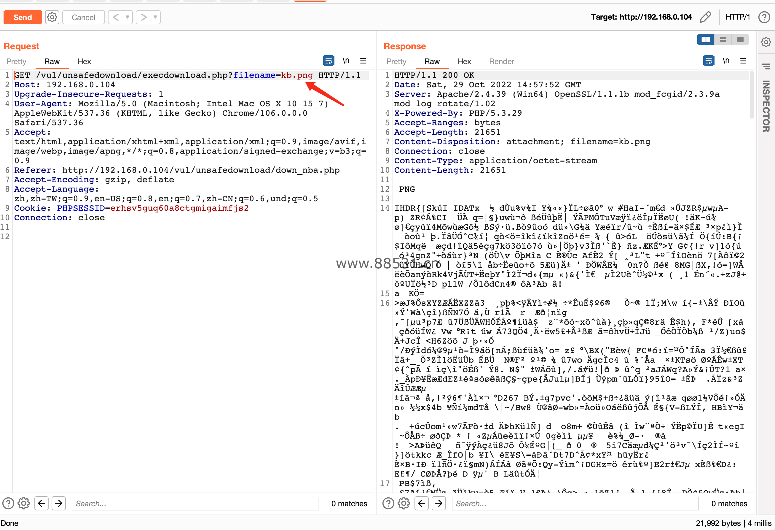This screenshot has height=530, width=775.
Task: Jump to previous Request search match
Action: pyautogui.click(x=42, y=503)
